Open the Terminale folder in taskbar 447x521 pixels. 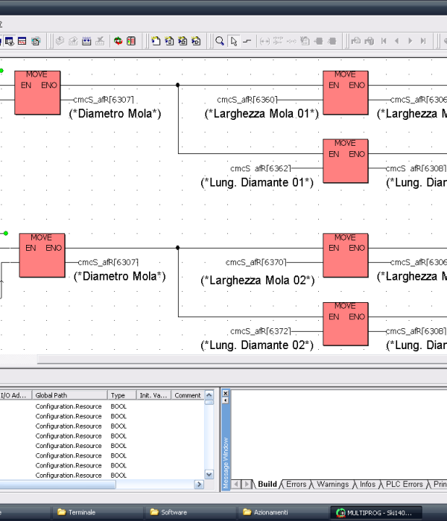click(81, 512)
